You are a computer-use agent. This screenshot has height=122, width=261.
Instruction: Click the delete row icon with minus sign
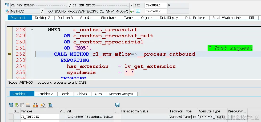(x=28, y=105)
